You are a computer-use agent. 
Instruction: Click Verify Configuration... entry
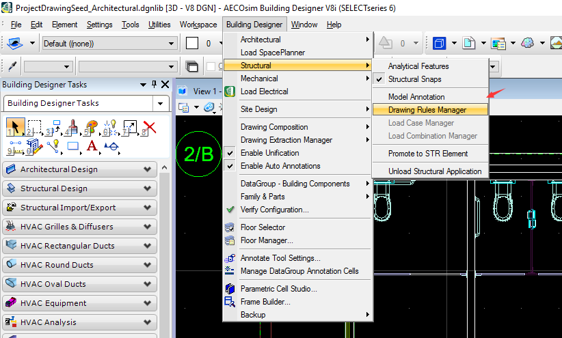tap(297, 210)
